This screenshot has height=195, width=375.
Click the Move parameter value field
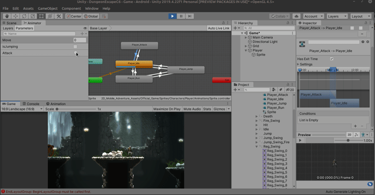(80, 40)
